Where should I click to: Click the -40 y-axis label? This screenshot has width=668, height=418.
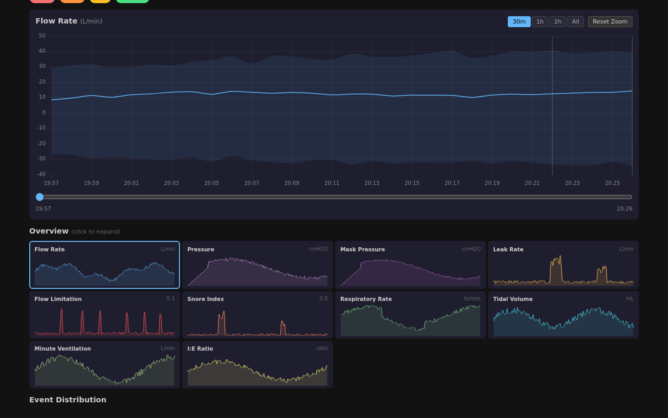click(x=41, y=175)
